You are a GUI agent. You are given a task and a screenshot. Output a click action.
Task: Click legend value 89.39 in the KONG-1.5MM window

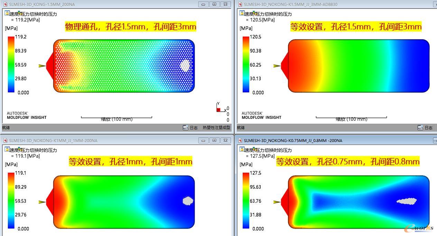tap(21, 51)
